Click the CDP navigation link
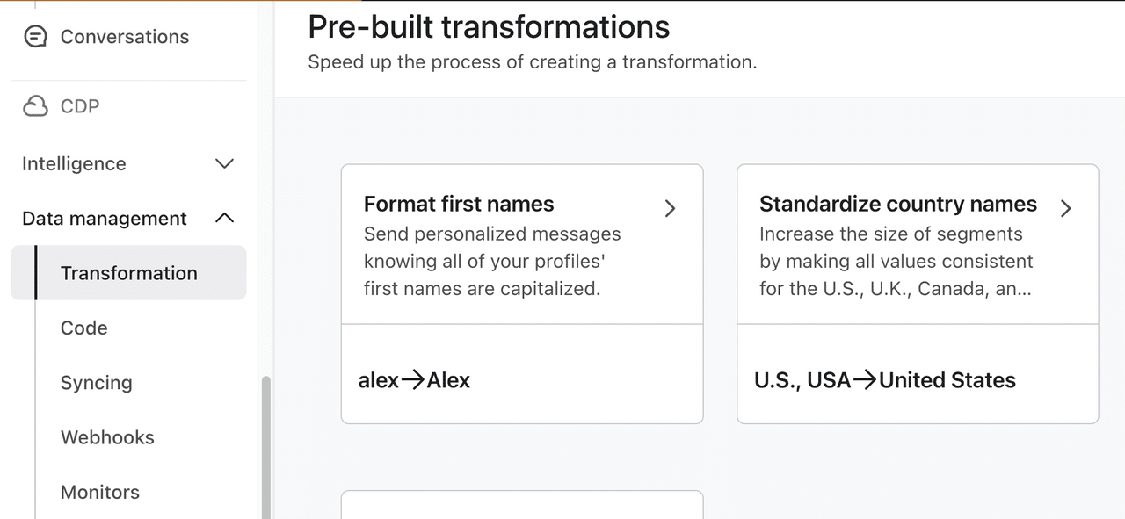This screenshot has height=519, width=1125. point(79,105)
